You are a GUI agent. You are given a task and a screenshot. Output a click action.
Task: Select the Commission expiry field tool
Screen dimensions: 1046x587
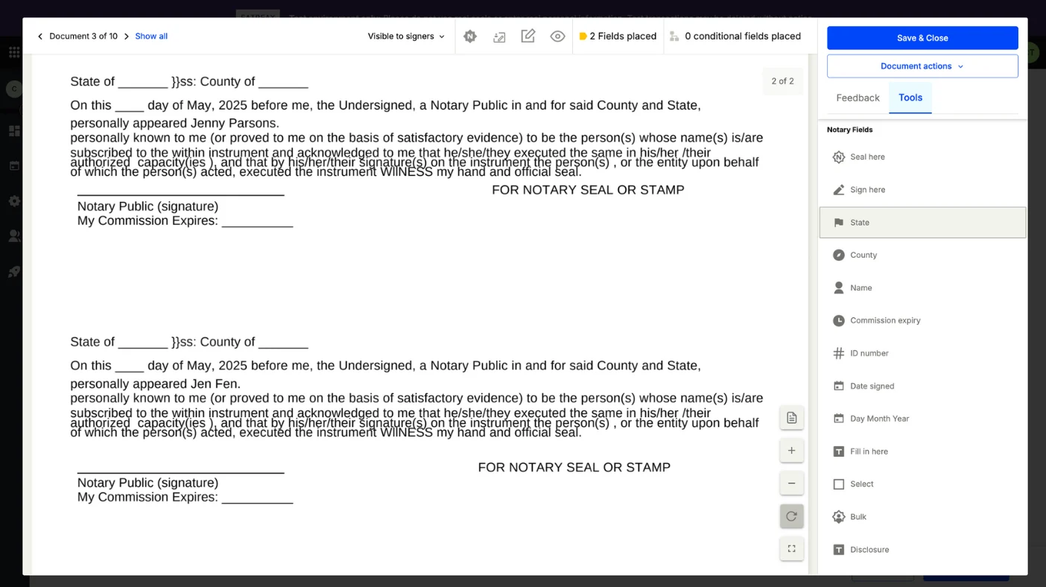pyautogui.click(x=922, y=320)
